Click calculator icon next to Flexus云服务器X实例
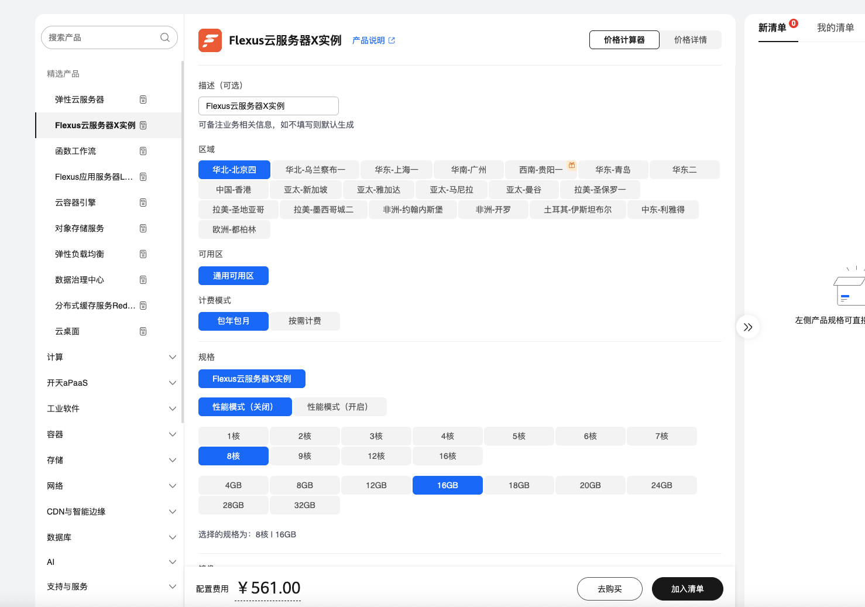 143,125
